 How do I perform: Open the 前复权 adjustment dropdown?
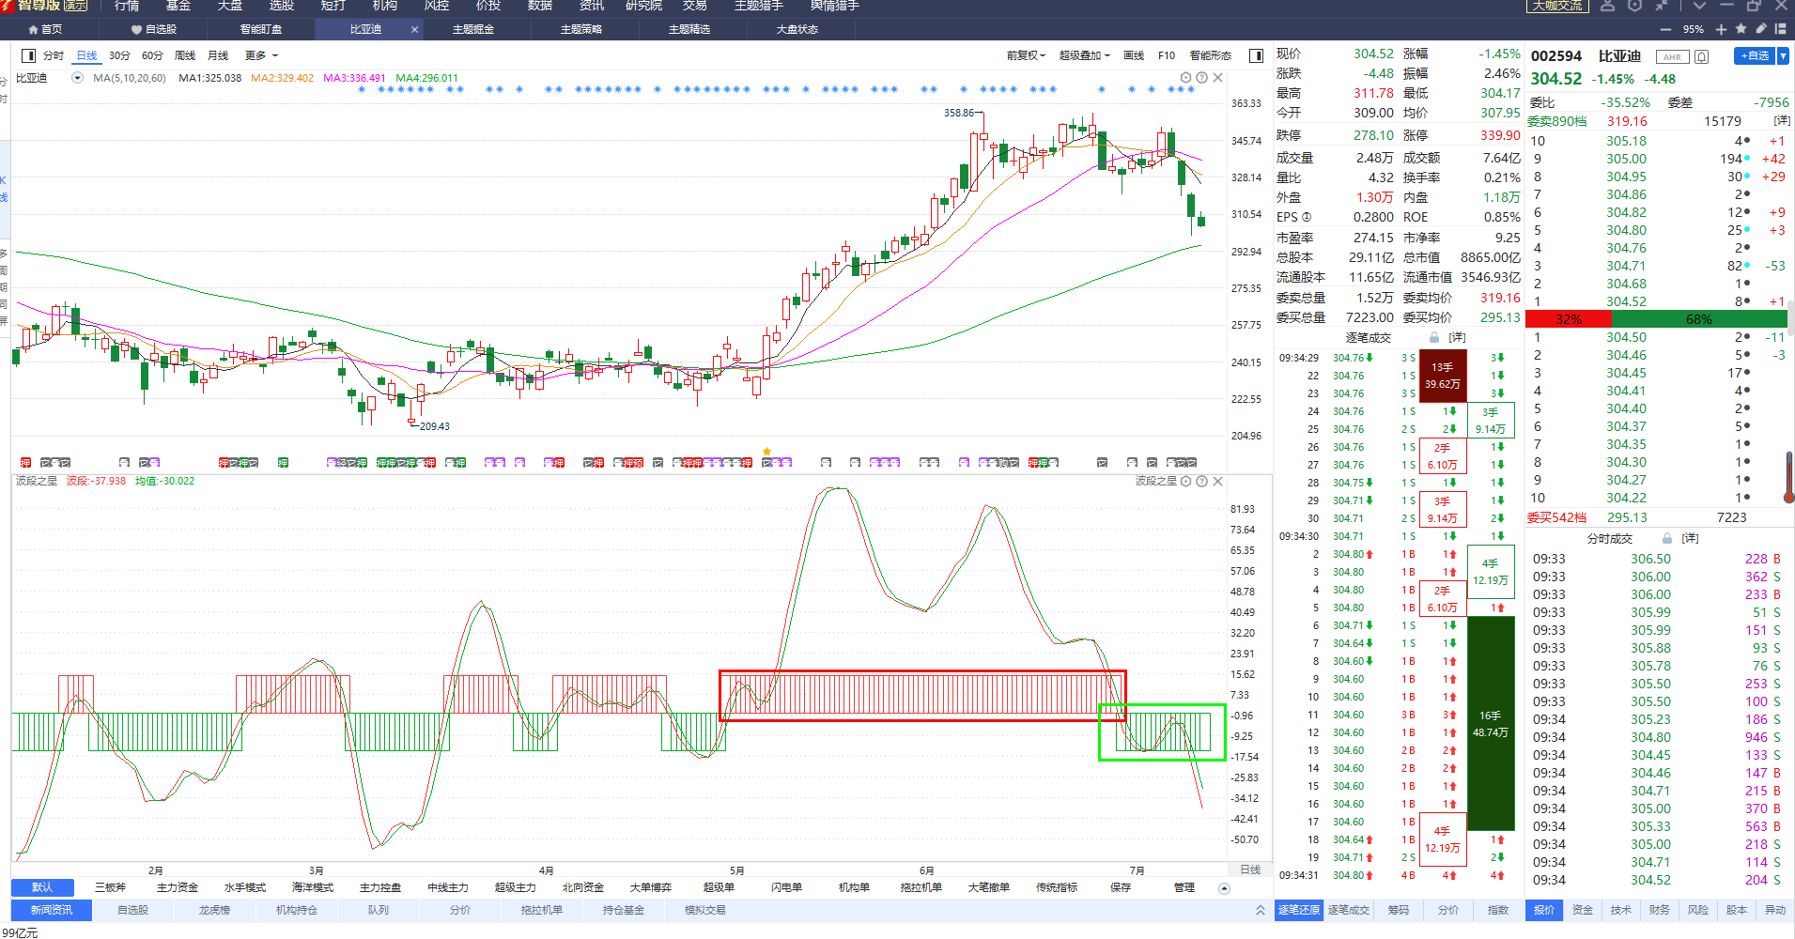point(1026,55)
